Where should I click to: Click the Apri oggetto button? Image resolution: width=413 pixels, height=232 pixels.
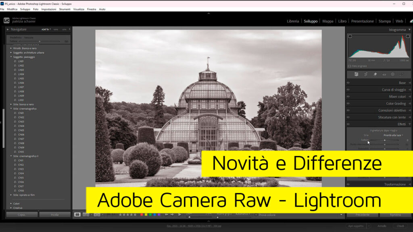356,226
